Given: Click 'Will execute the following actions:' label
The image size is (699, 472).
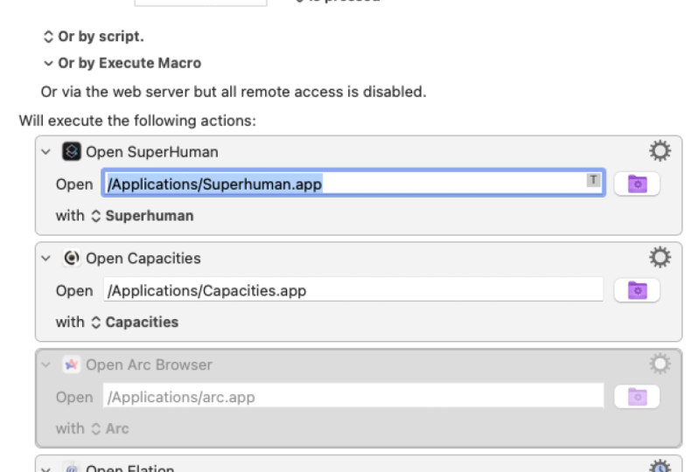Looking at the screenshot, I should [137, 121].
